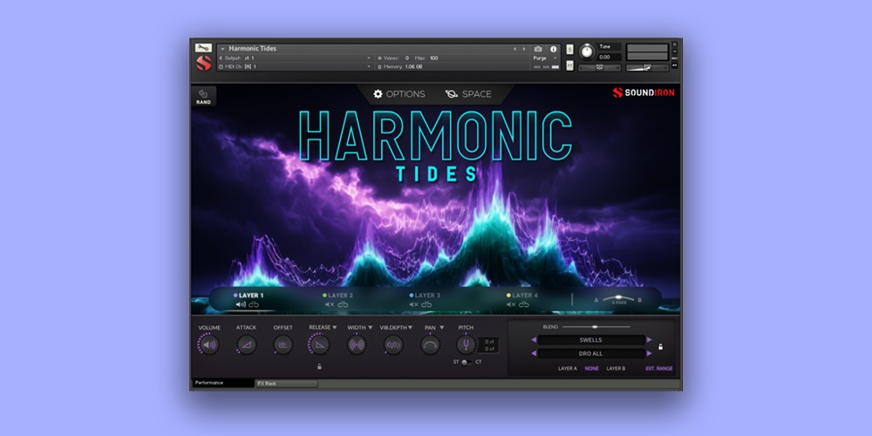
Task: Select next preset after SWELLS
Action: point(649,340)
